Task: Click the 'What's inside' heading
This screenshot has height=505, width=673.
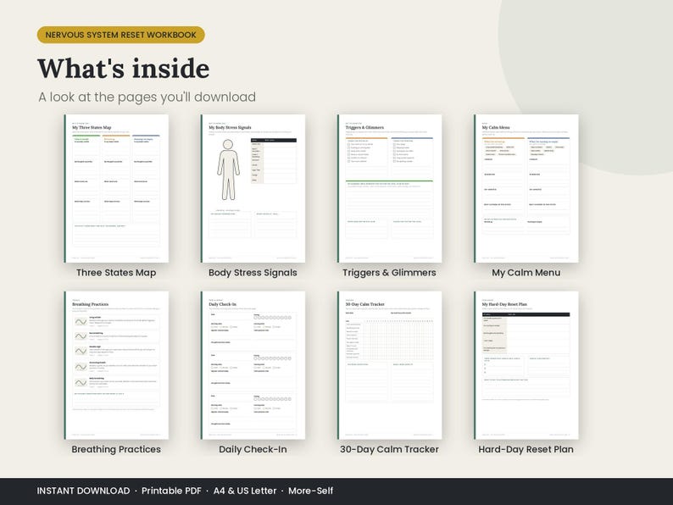Action: pos(124,69)
